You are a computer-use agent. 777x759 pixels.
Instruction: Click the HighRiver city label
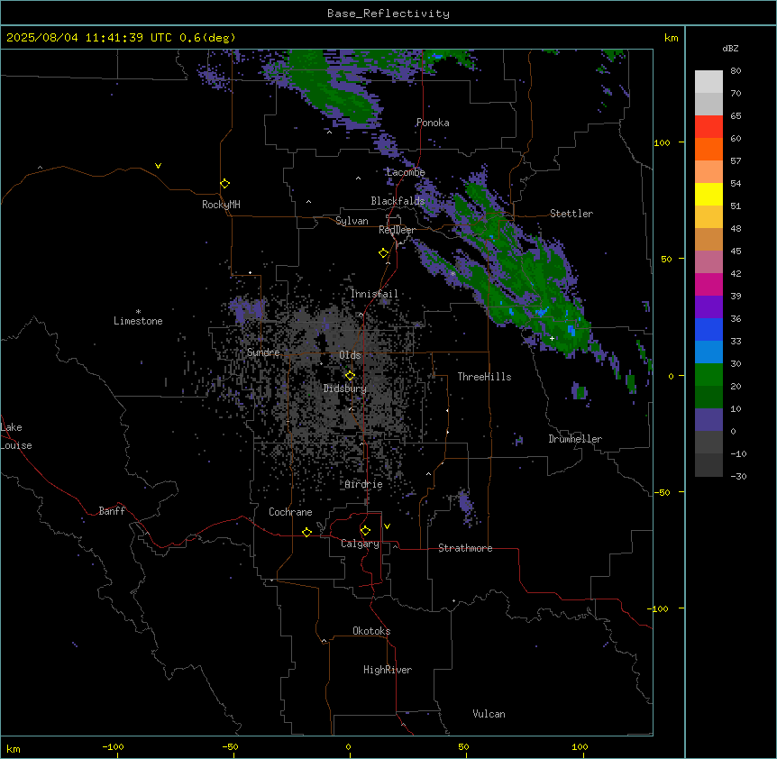pyautogui.click(x=388, y=670)
